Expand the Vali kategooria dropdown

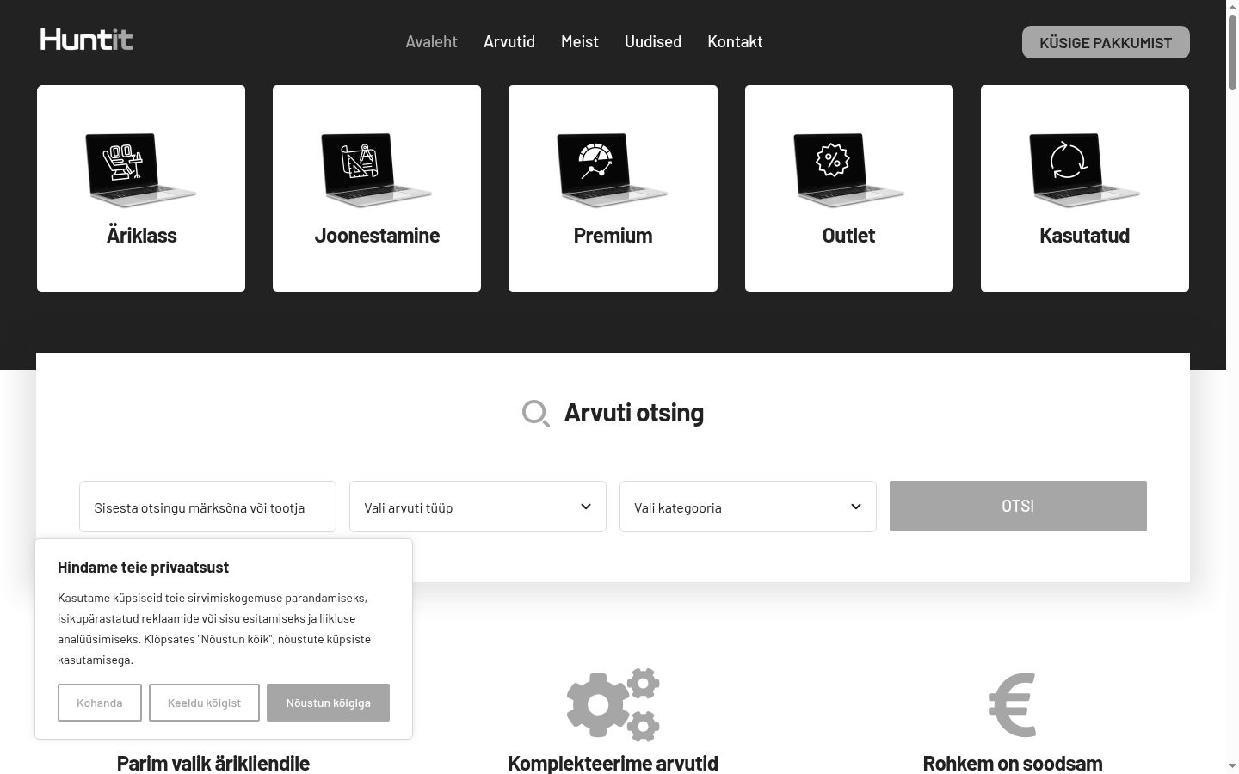748,507
